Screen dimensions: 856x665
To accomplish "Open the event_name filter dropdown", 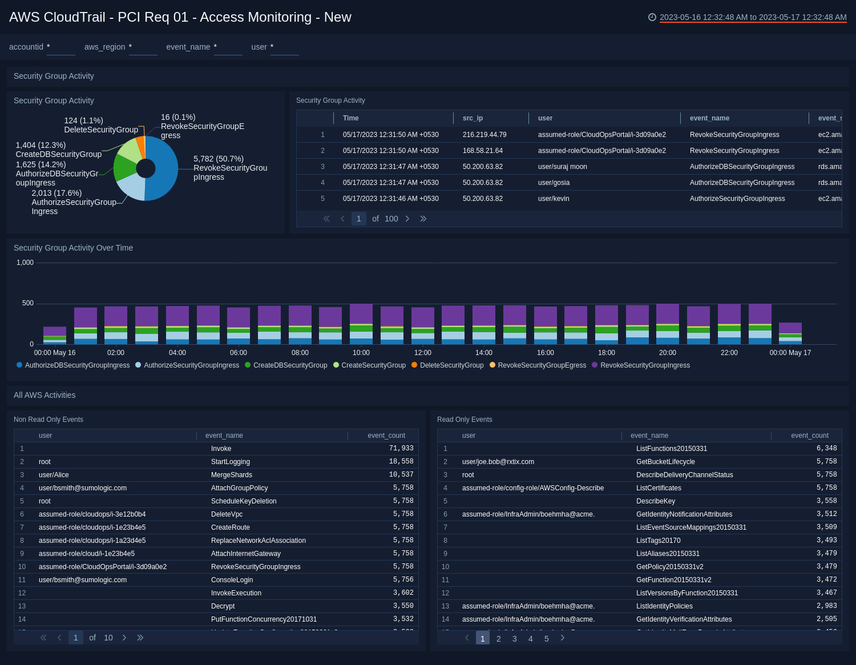I will point(228,50).
